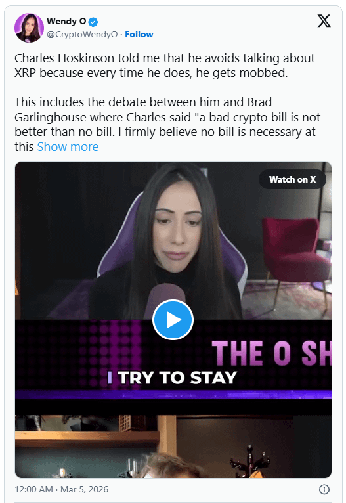Screen dimensions: 346x503
Task: Follow the CryptoWendyO account
Action: pyautogui.click(x=139, y=34)
